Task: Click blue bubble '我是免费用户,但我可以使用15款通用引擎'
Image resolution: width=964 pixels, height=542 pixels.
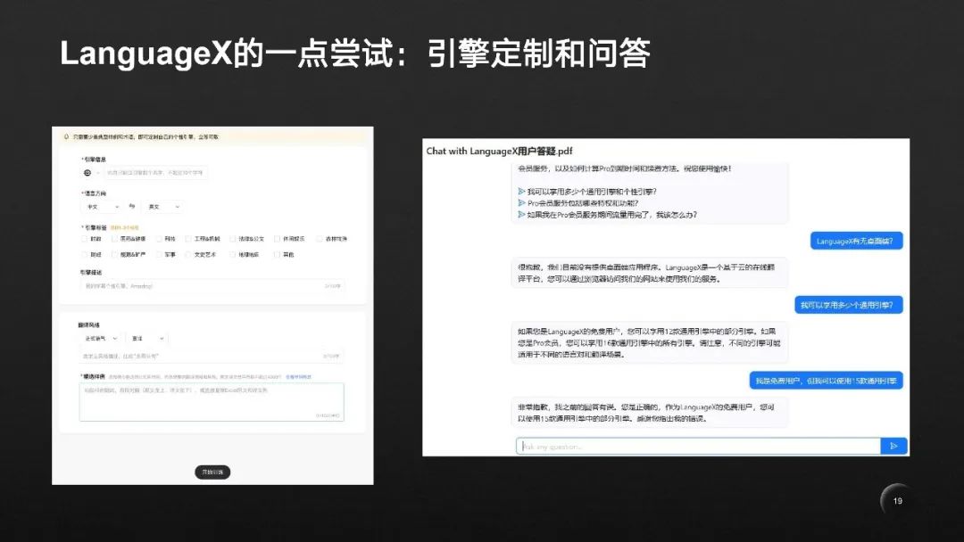Action: coord(826,382)
